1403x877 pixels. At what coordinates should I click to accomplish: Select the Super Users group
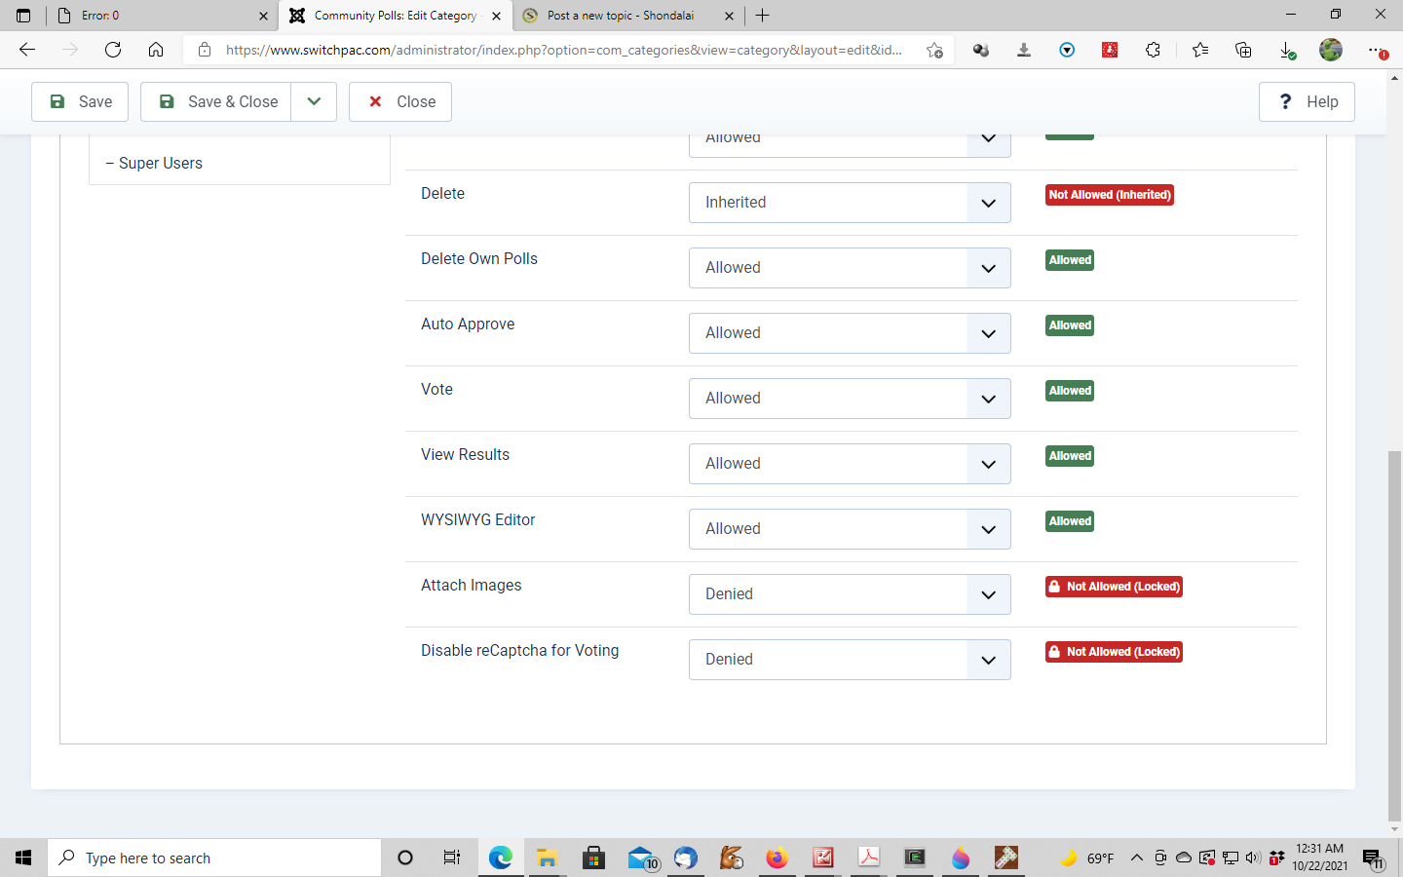(161, 163)
